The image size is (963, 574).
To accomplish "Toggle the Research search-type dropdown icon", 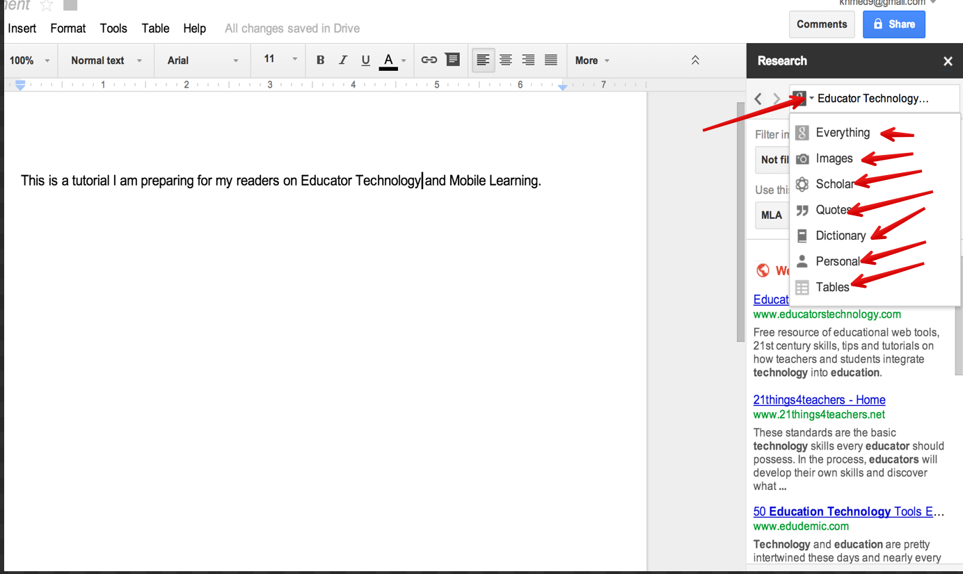I will (x=803, y=99).
